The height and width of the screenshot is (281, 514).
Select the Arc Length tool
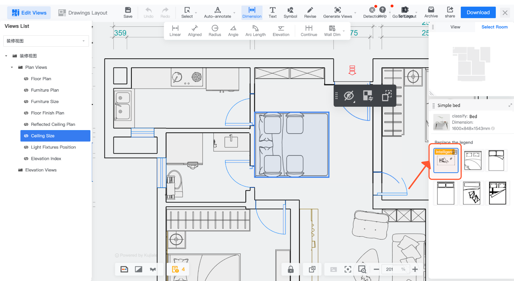[255, 31]
